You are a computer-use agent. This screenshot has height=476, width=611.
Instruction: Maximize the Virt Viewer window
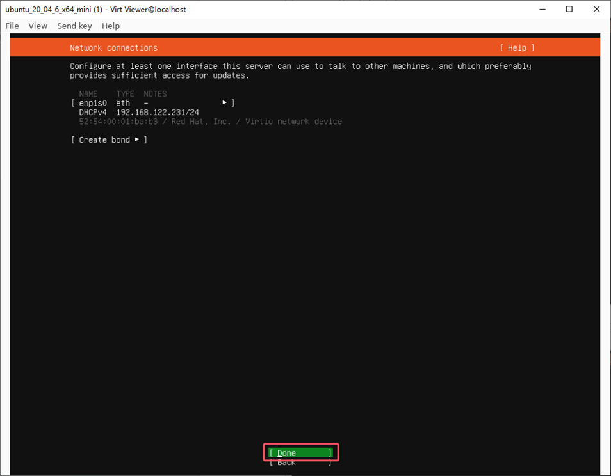[x=569, y=9]
